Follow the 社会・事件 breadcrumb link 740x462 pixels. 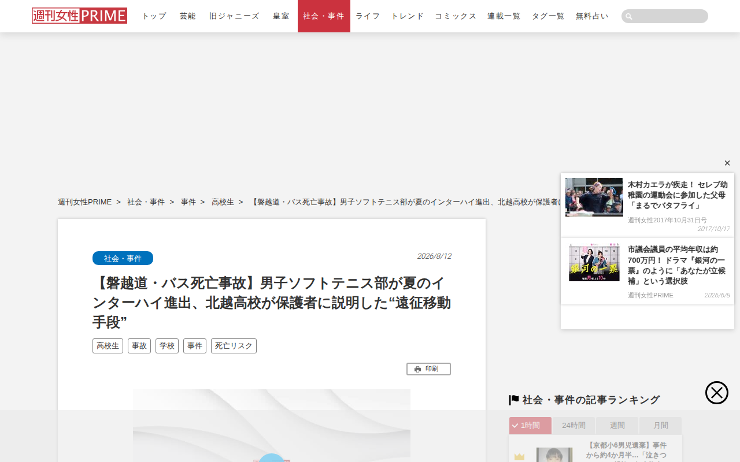pyautogui.click(x=146, y=202)
